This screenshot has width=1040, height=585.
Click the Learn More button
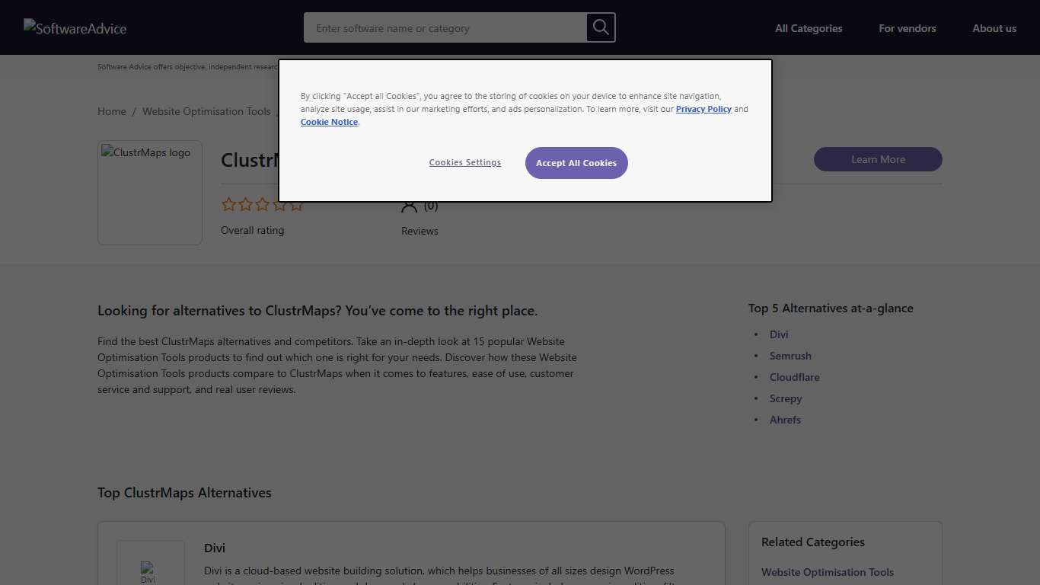pos(877,159)
